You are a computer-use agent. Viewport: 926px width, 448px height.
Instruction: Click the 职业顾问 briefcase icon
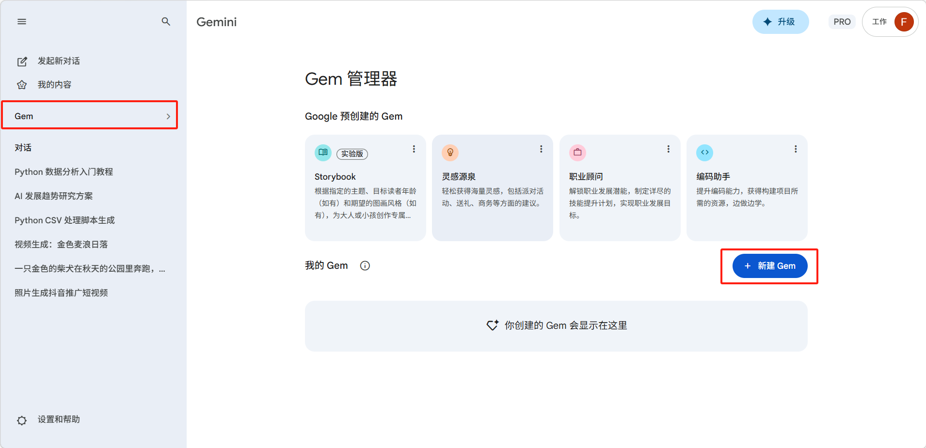577,153
